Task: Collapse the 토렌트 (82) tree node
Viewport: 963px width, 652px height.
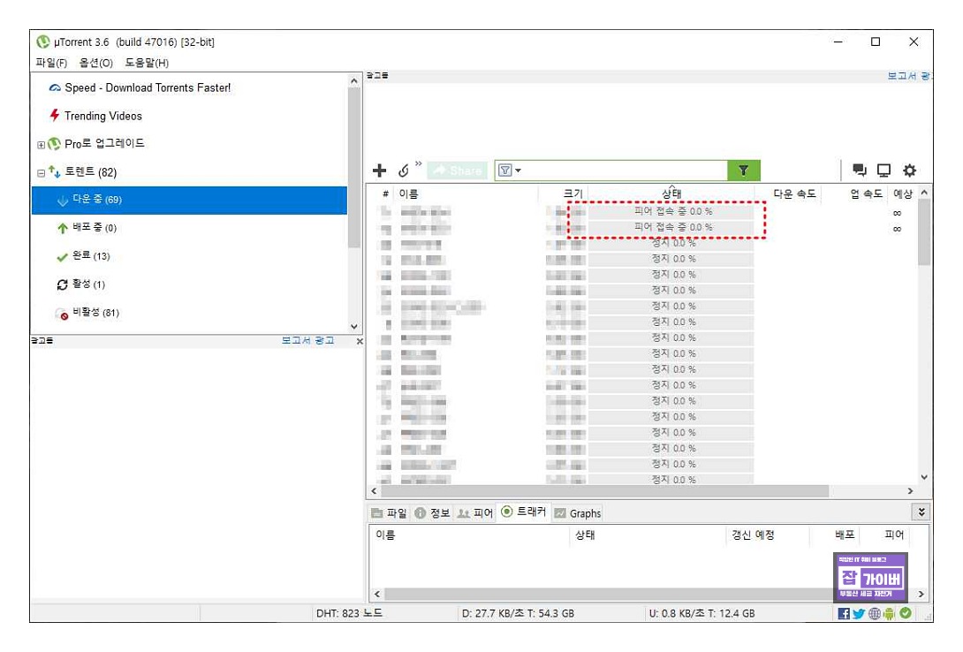Action: coord(42,173)
